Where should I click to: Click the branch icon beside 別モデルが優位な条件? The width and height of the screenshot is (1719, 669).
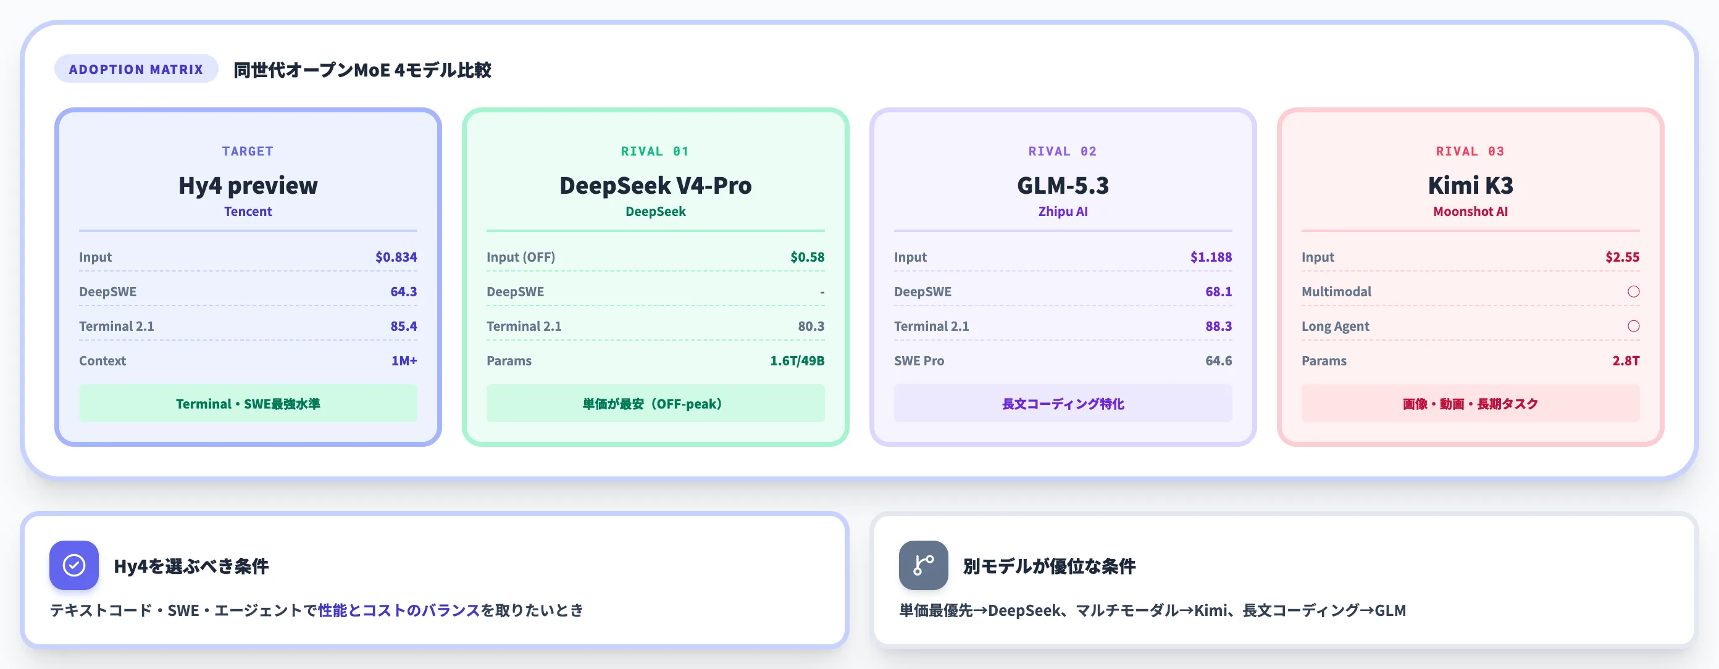click(923, 565)
